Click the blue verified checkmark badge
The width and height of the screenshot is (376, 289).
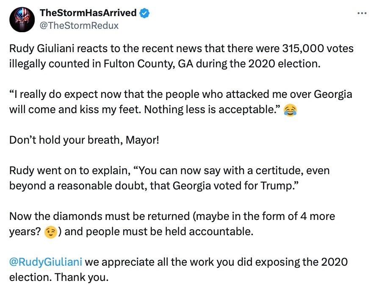(145, 13)
